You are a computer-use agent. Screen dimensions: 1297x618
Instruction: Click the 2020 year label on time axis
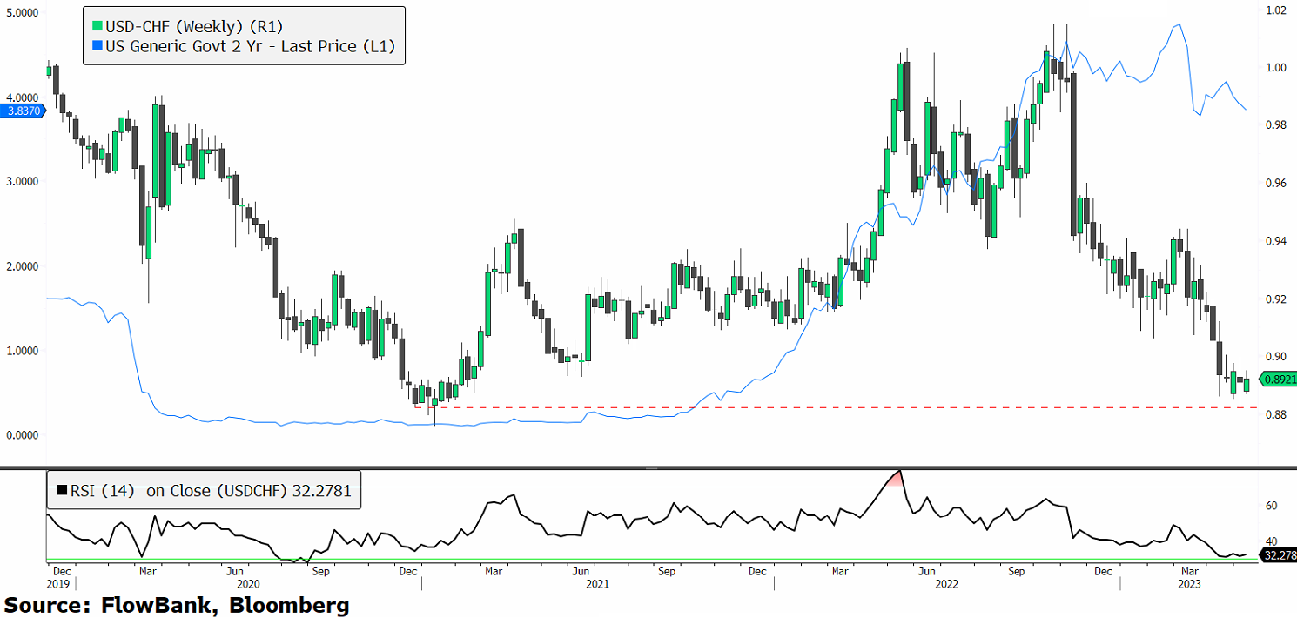pos(246,584)
